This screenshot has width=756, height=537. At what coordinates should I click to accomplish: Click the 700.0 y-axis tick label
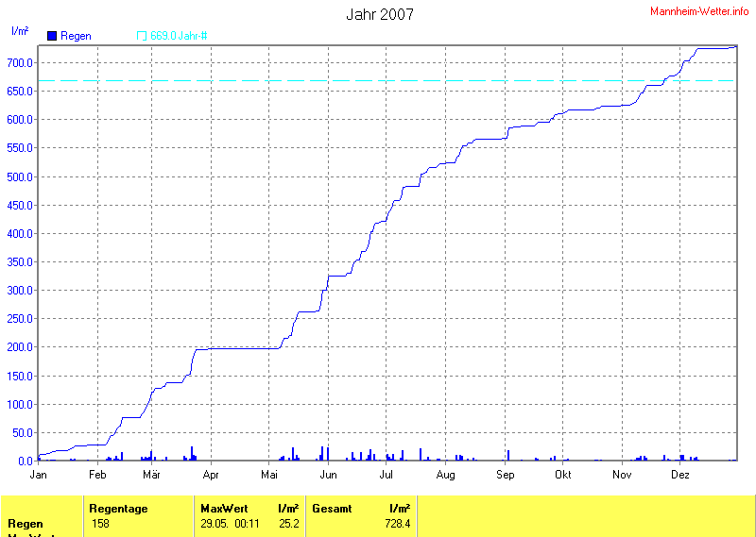pos(21,63)
